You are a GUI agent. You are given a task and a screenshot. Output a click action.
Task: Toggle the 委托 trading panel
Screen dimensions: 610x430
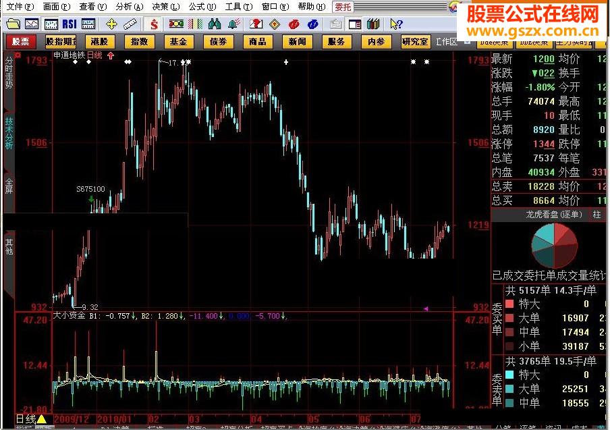343,7
